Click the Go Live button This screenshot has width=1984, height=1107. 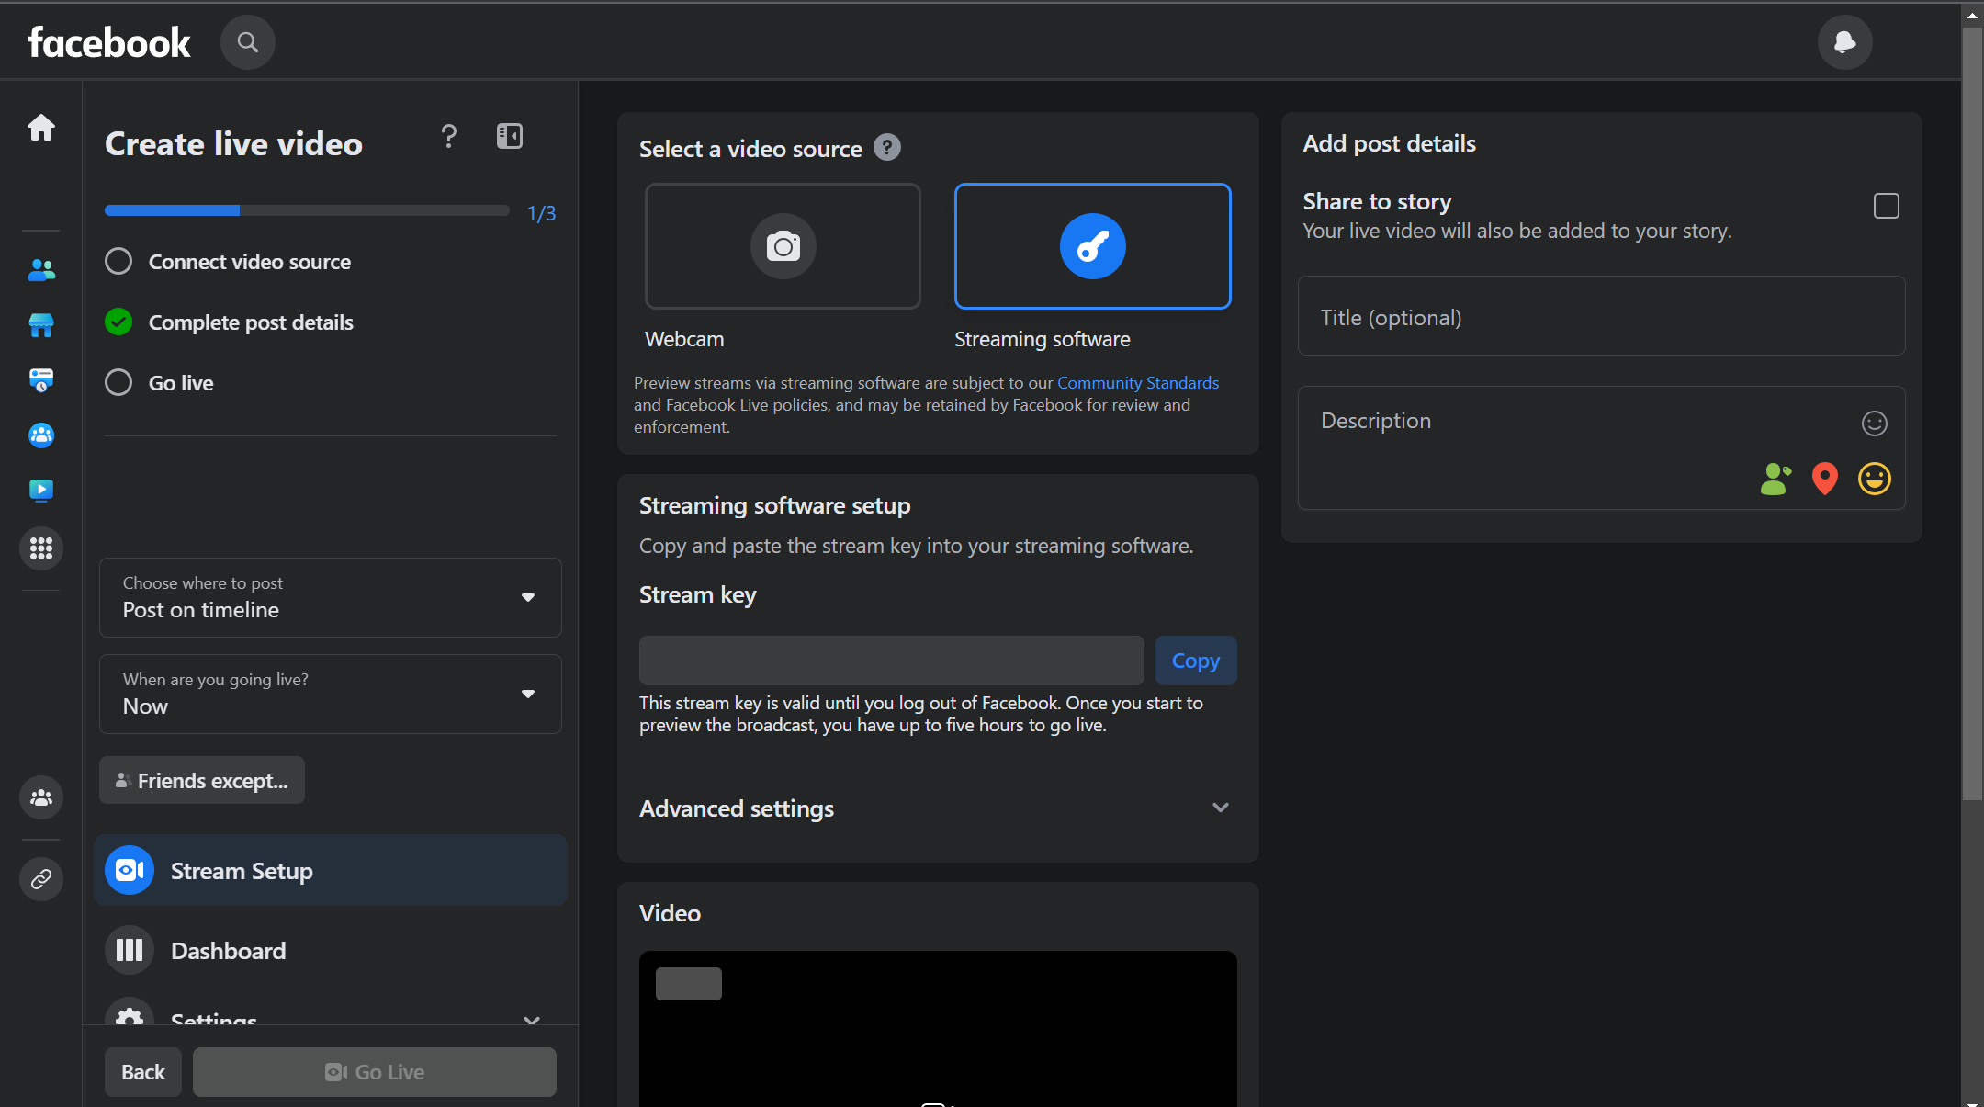[375, 1072]
